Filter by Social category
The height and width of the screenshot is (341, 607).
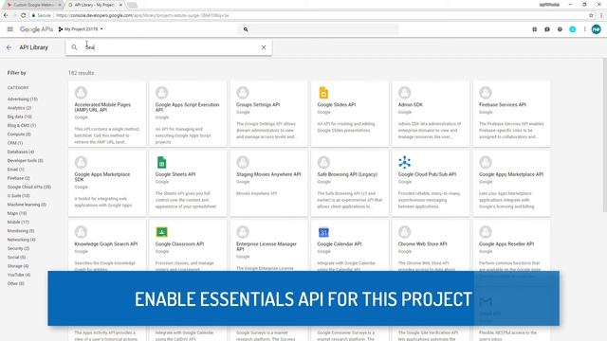16,257
